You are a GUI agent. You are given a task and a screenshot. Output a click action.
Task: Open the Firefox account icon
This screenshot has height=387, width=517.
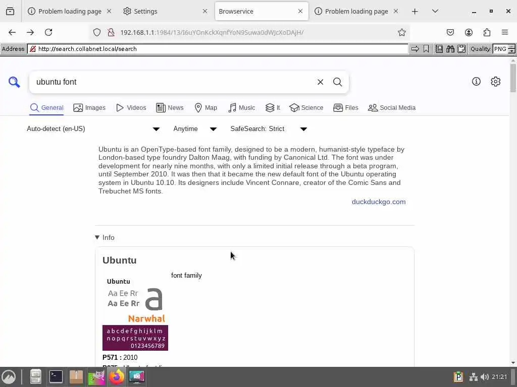(x=469, y=32)
